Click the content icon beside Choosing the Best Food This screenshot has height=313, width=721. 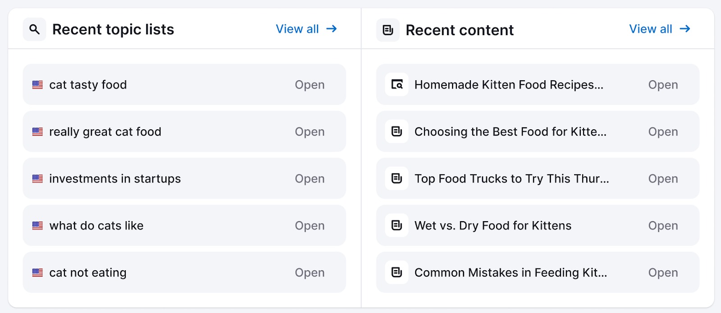(396, 132)
